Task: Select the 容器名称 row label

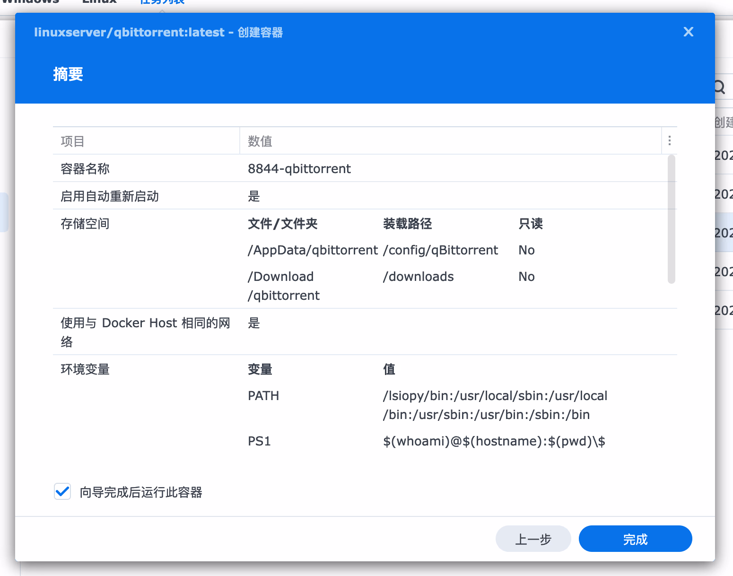Action: pos(85,169)
